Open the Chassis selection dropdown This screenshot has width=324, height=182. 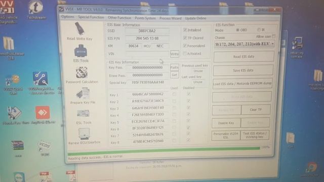click(x=245, y=44)
